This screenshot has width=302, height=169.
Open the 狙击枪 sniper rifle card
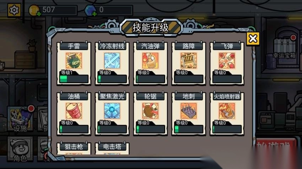click(x=74, y=148)
